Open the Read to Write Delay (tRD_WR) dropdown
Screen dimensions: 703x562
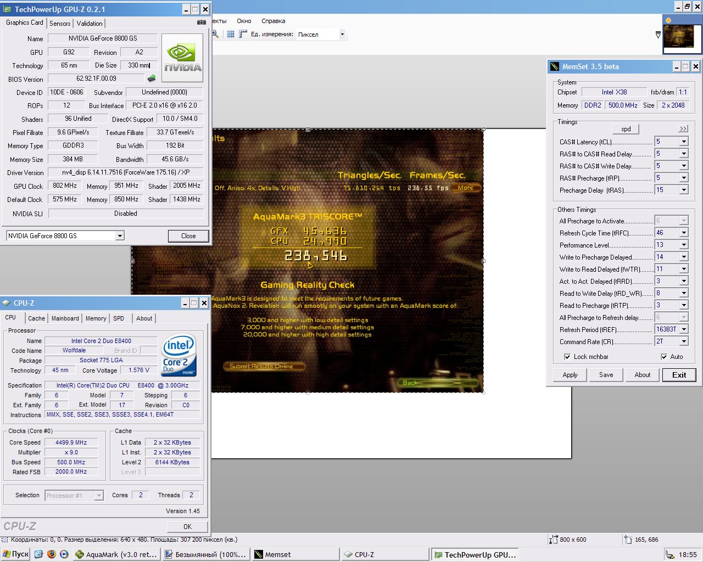(x=684, y=293)
